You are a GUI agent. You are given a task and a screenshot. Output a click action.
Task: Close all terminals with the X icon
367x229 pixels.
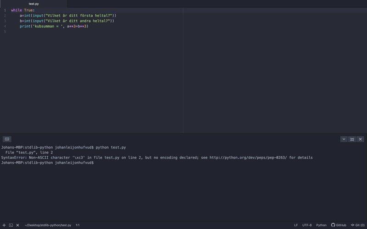tap(18, 225)
